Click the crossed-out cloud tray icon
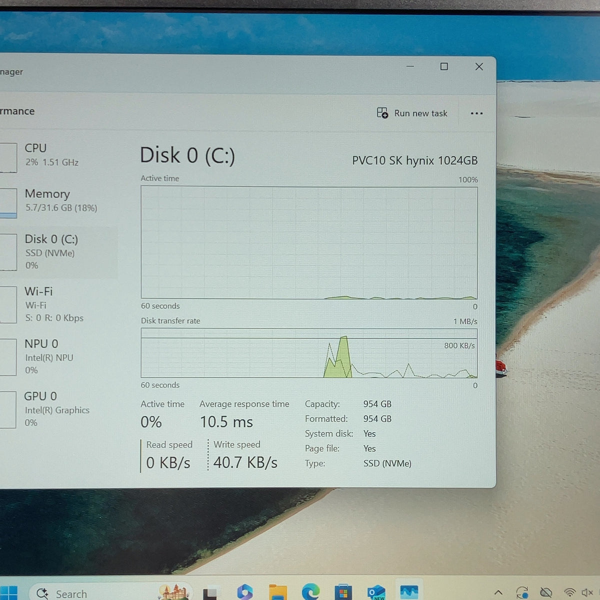This screenshot has height=600, width=600. (546, 592)
